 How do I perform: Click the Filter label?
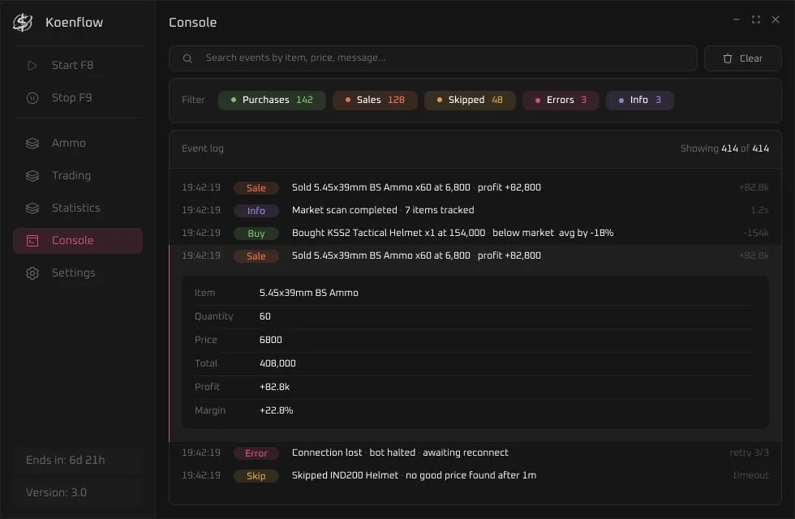click(193, 101)
